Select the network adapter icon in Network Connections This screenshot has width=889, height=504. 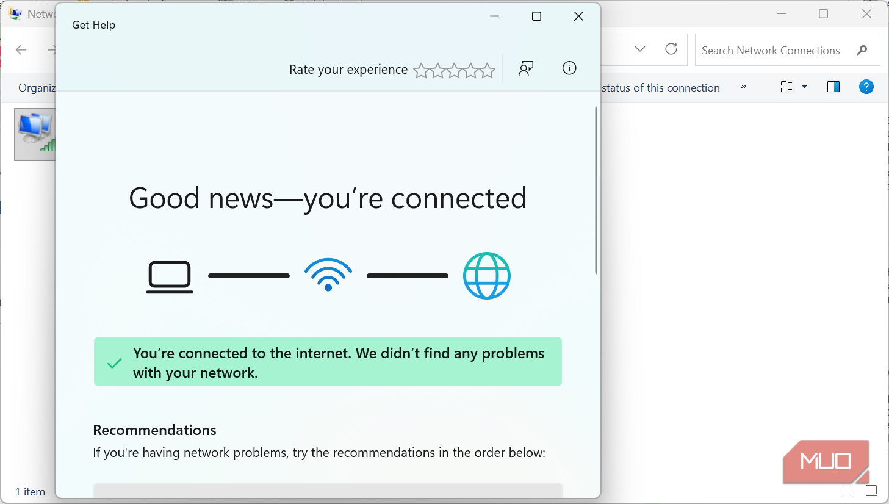(x=35, y=134)
